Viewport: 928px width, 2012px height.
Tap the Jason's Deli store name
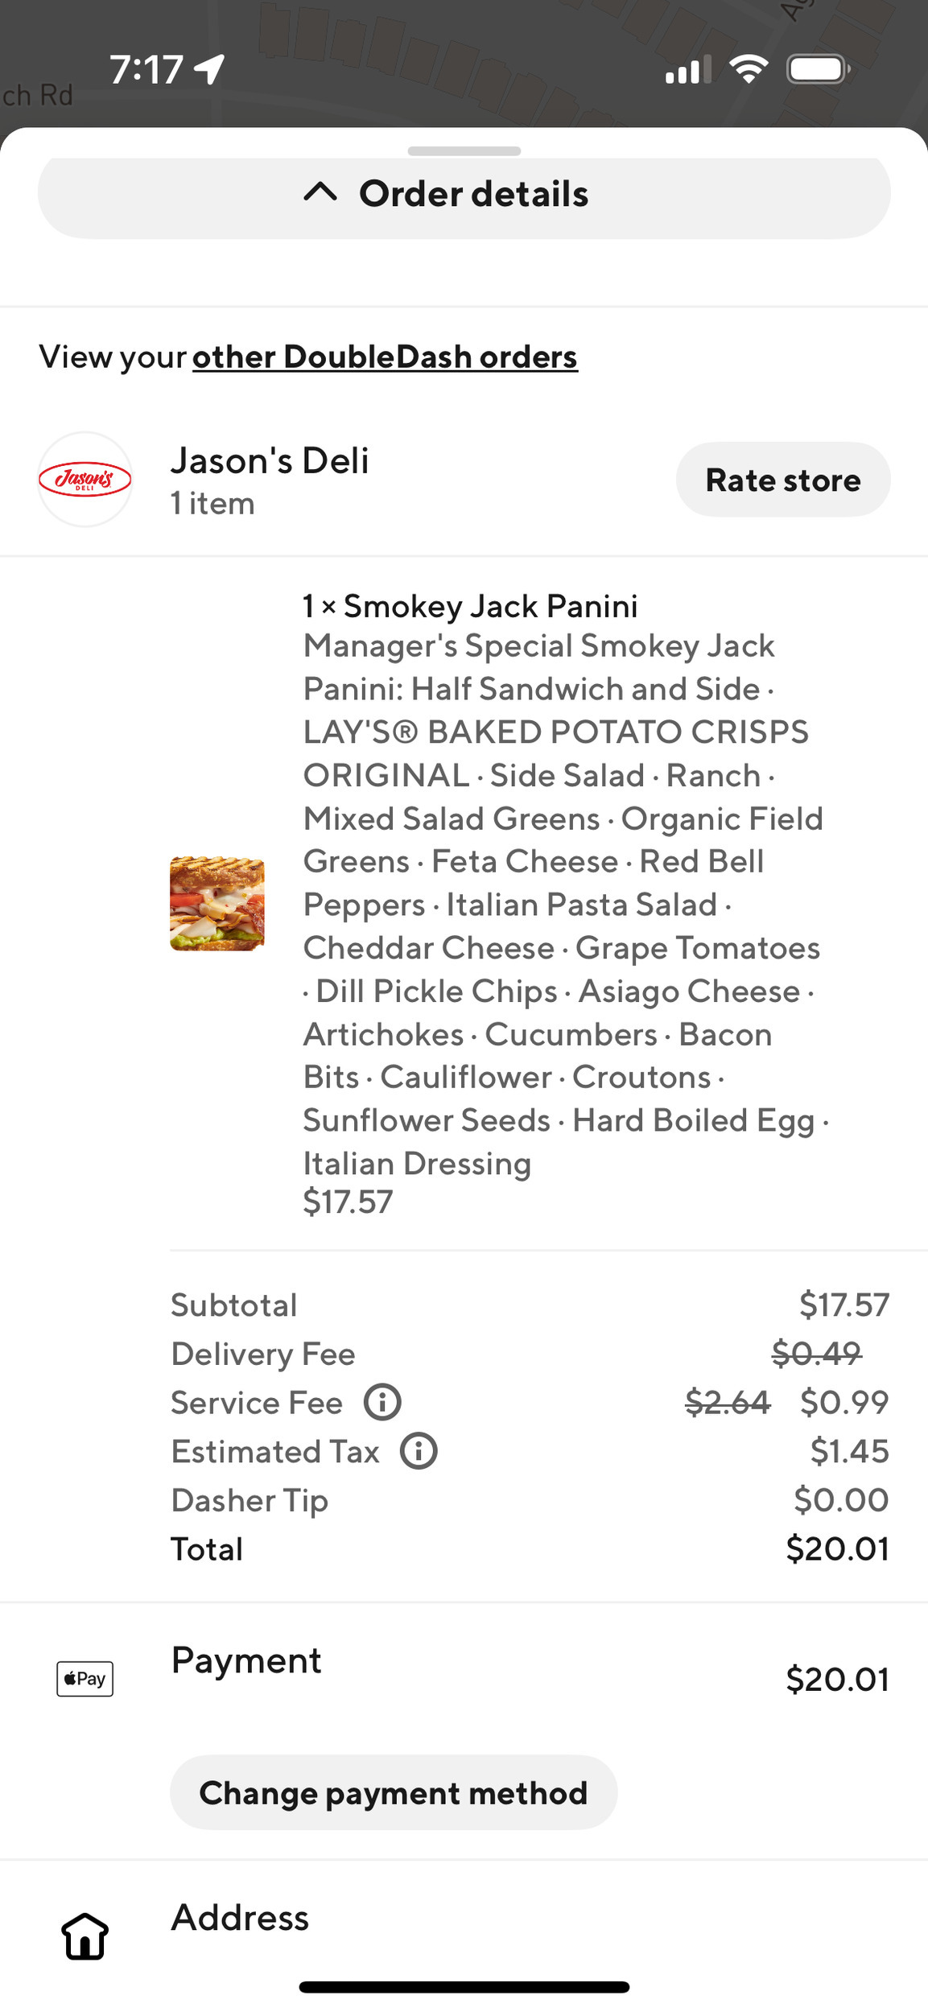tap(270, 461)
